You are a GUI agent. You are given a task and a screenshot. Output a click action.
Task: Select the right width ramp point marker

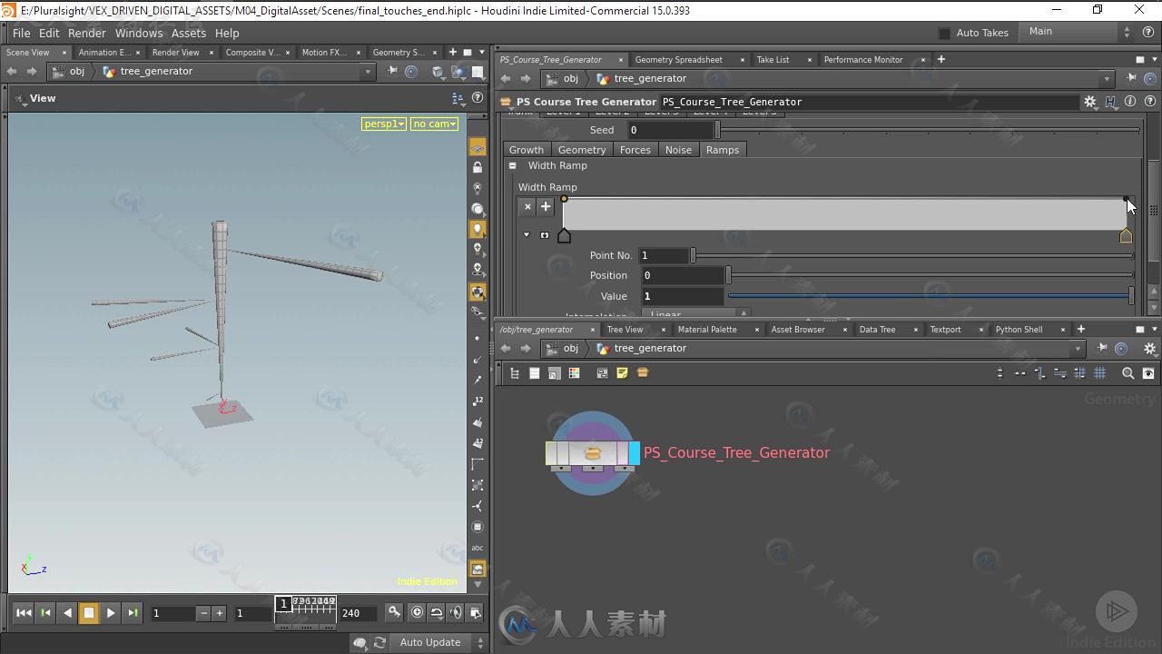point(1126,236)
